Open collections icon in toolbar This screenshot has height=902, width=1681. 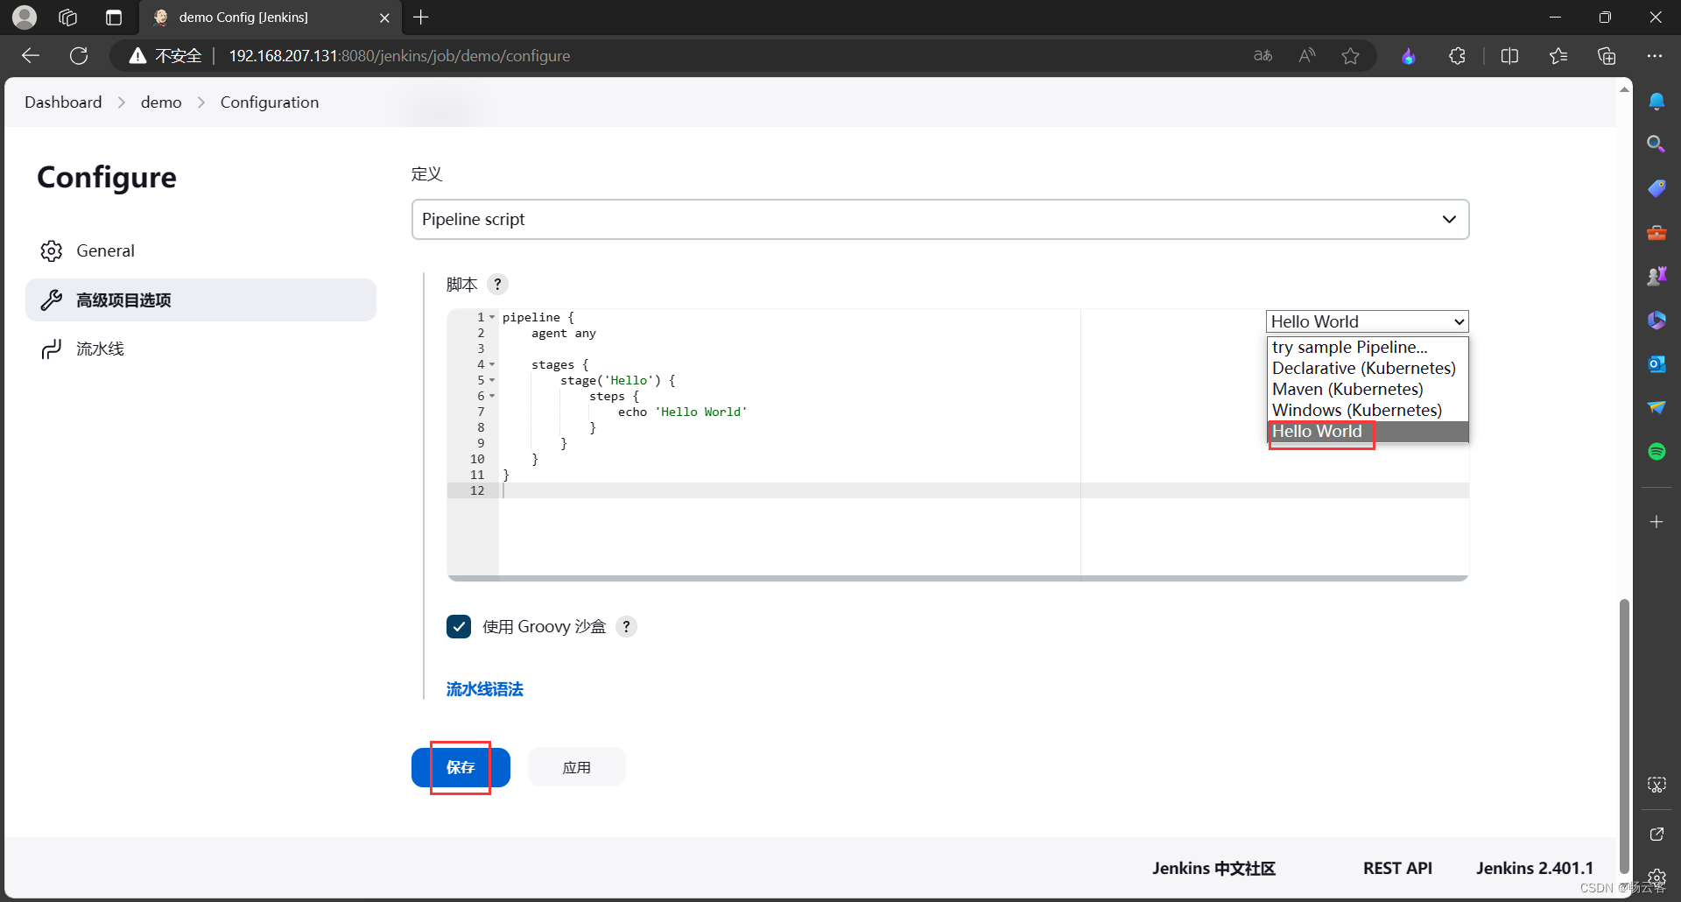point(1607,56)
